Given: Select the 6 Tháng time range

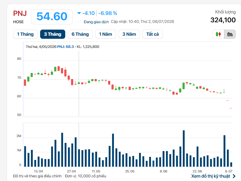Looking at the screenshot, I should point(80,34).
